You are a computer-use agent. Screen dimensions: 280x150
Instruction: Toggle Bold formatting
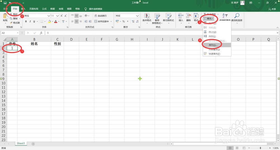click(26, 22)
